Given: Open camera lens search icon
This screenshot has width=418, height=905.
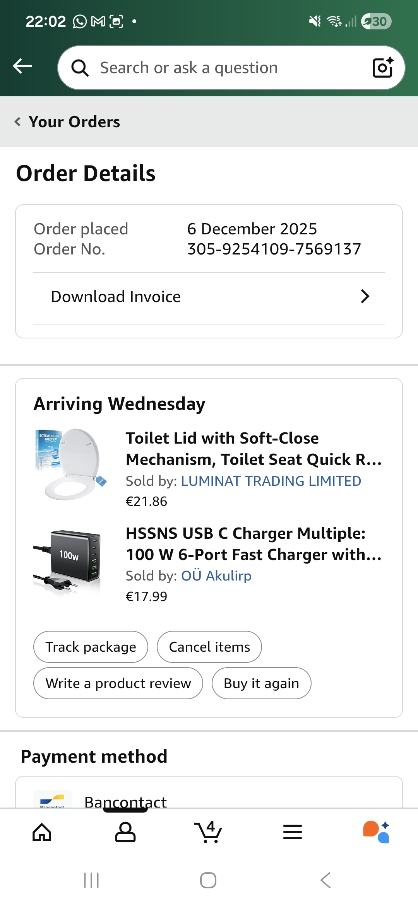Looking at the screenshot, I should coord(382,68).
